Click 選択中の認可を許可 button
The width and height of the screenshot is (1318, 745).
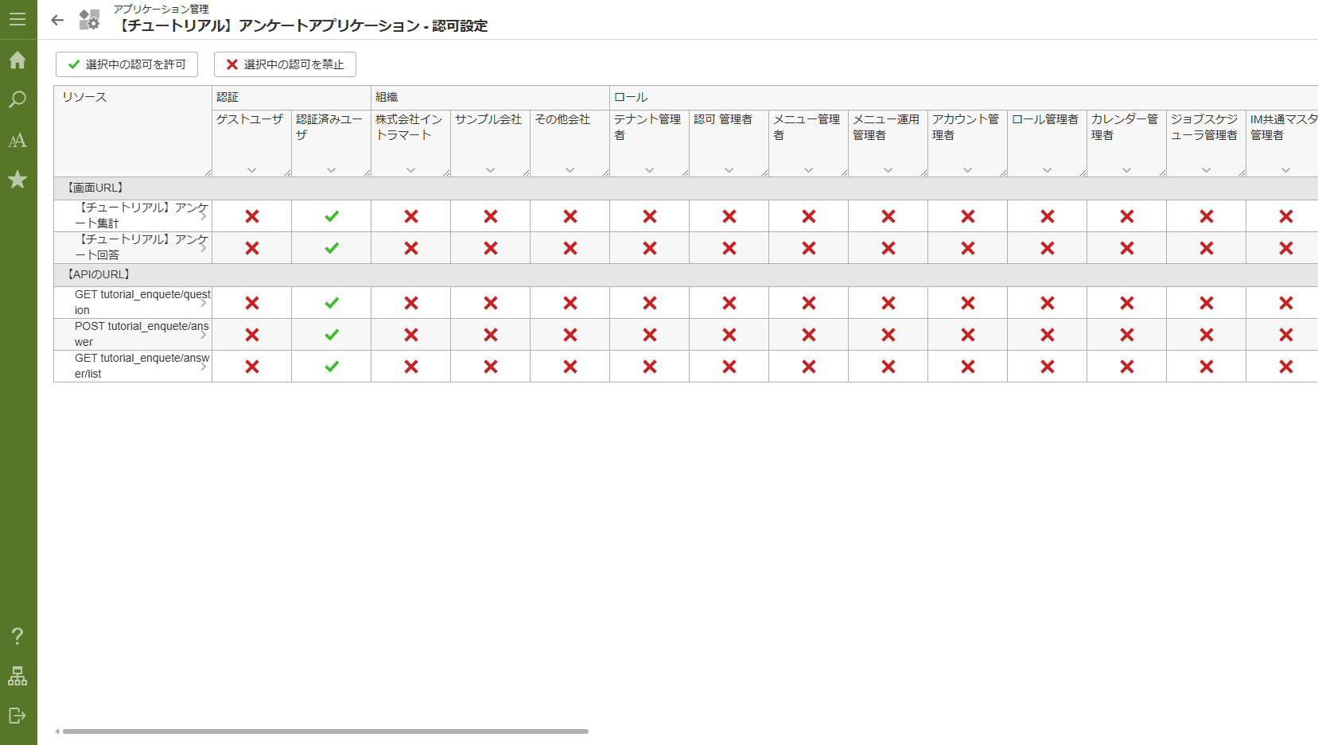(126, 64)
